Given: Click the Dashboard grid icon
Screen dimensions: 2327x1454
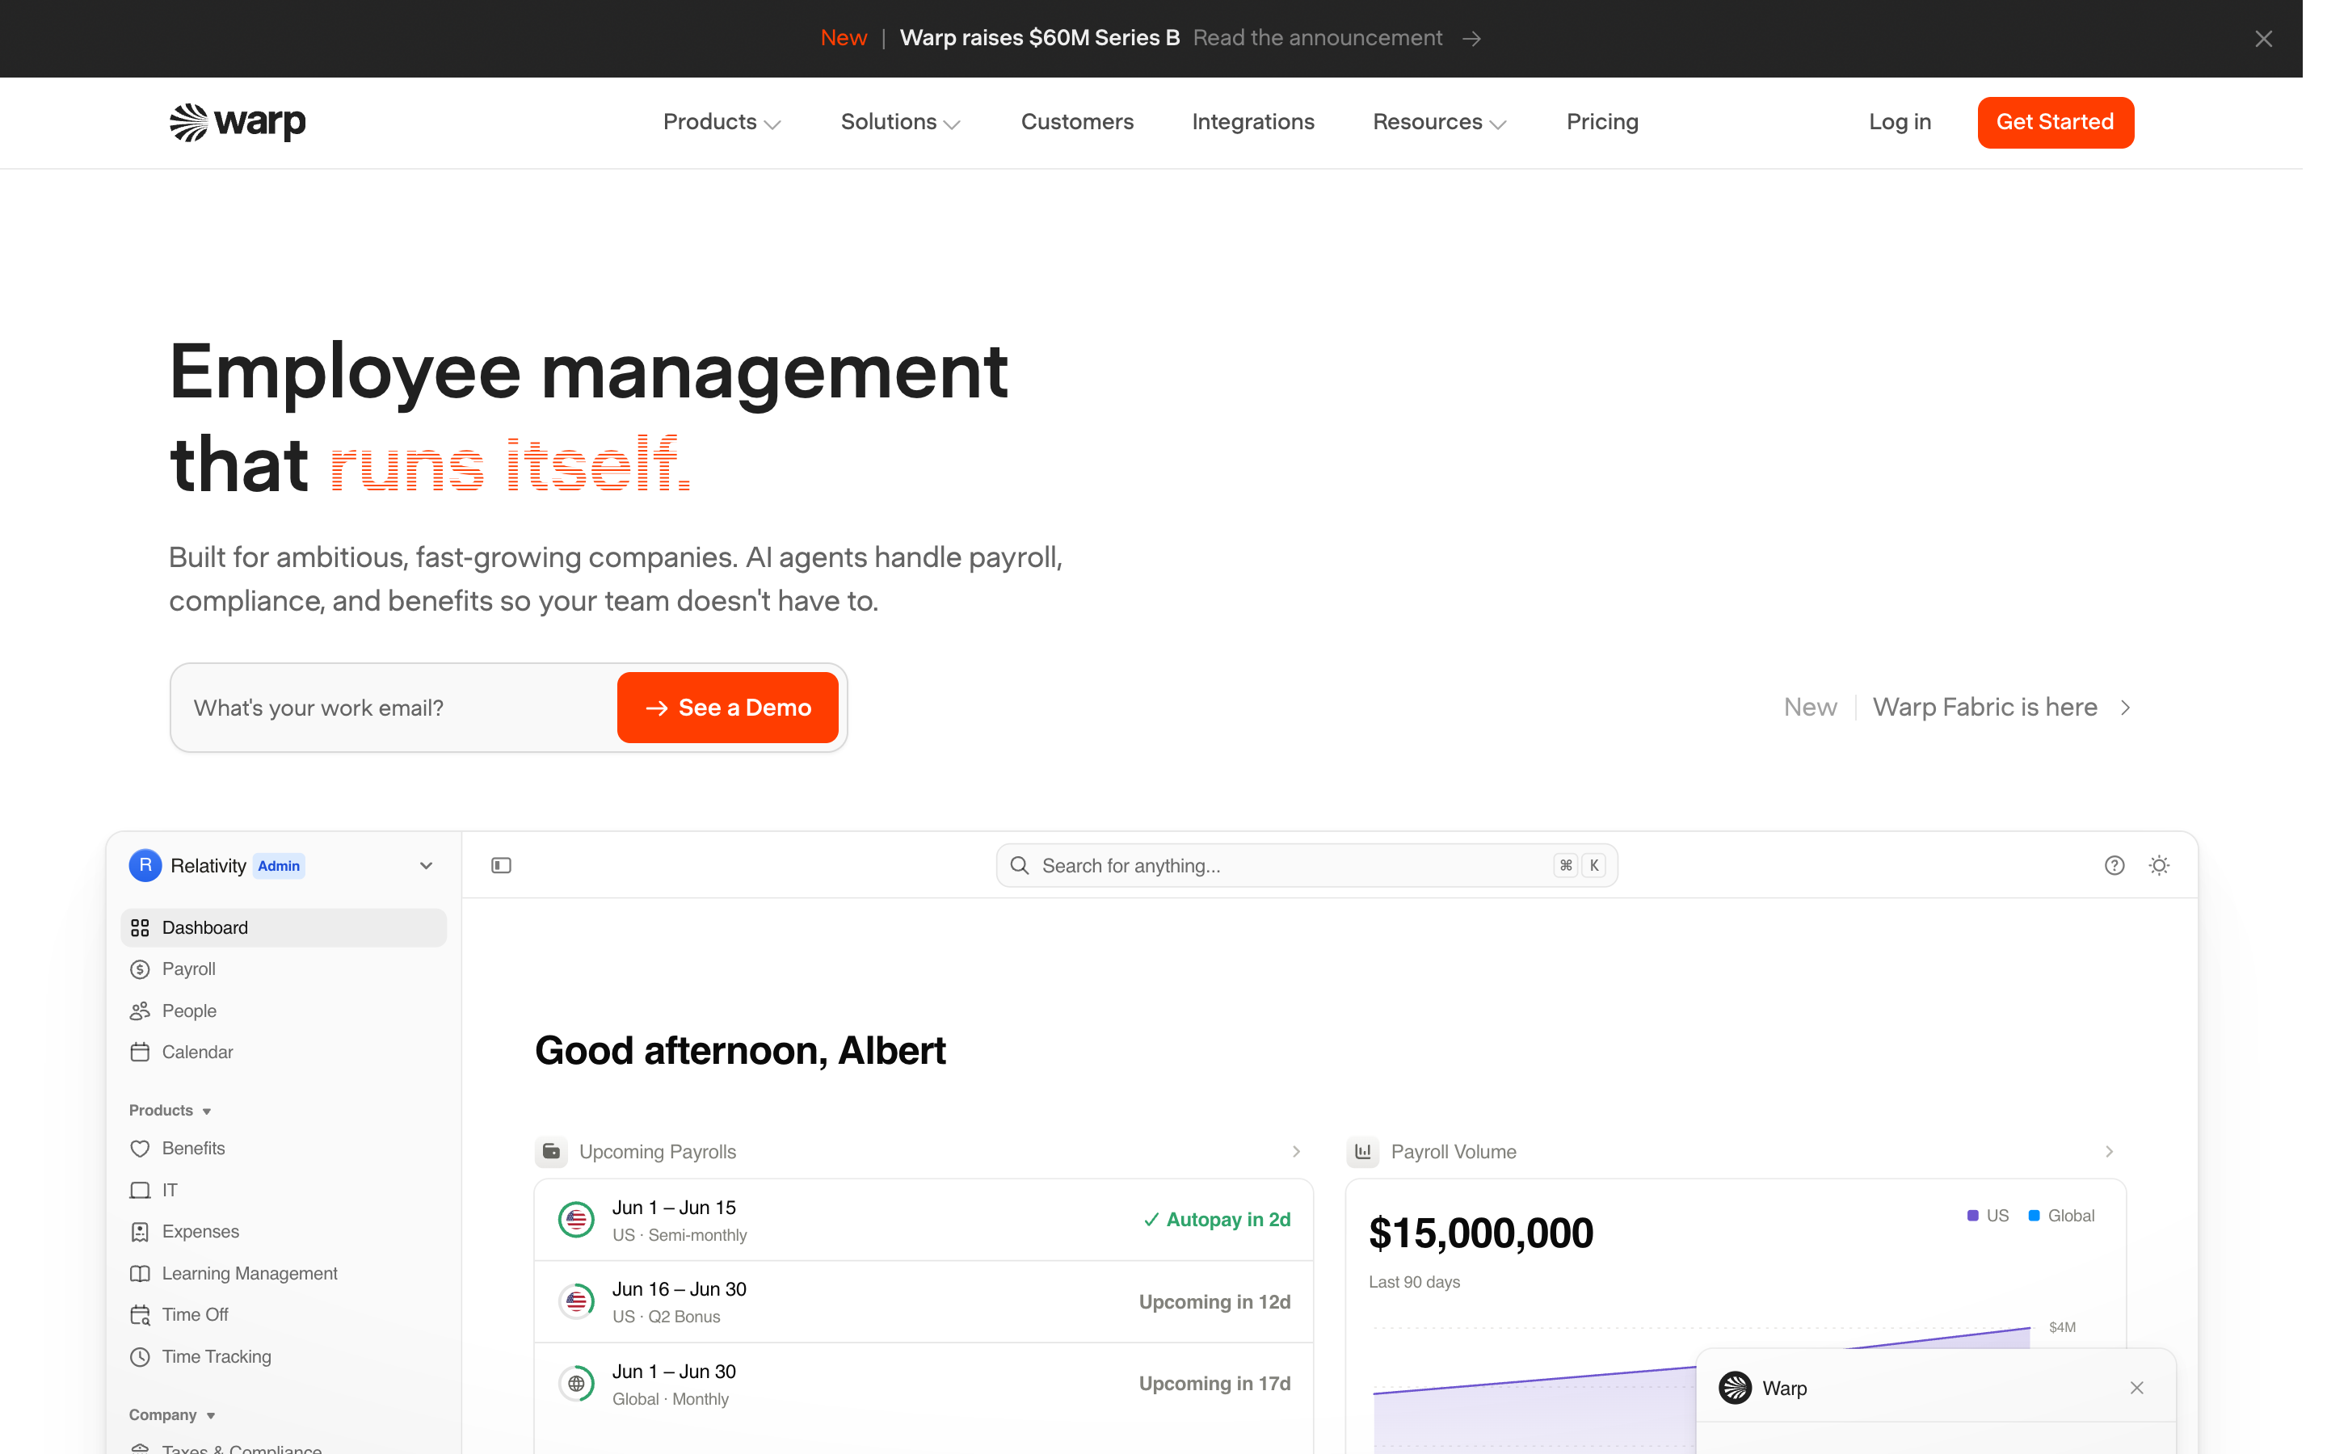Looking at the screenshot, I should point(140,928).
